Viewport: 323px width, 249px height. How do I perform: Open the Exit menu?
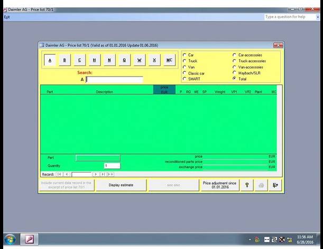7,17
